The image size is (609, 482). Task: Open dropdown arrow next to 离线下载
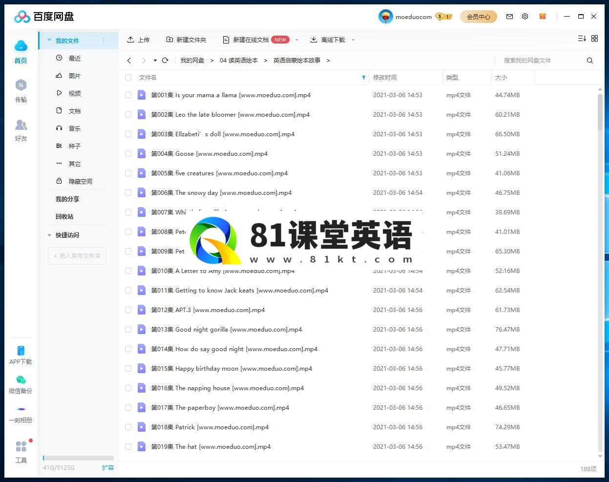tap(353, 40)
